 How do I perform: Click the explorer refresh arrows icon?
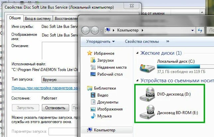(200, 30)
